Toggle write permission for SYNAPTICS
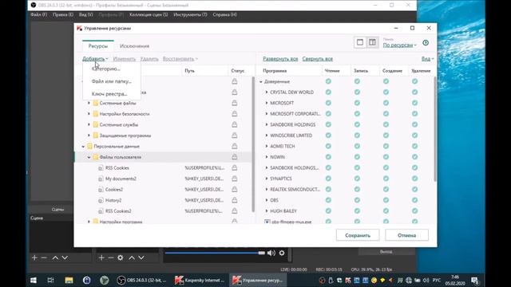511x287 pixels. tap(357, 179)
